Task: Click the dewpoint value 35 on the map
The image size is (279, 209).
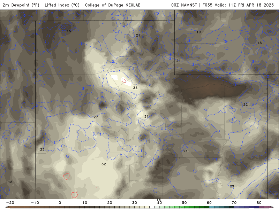Action: [135, 88]
